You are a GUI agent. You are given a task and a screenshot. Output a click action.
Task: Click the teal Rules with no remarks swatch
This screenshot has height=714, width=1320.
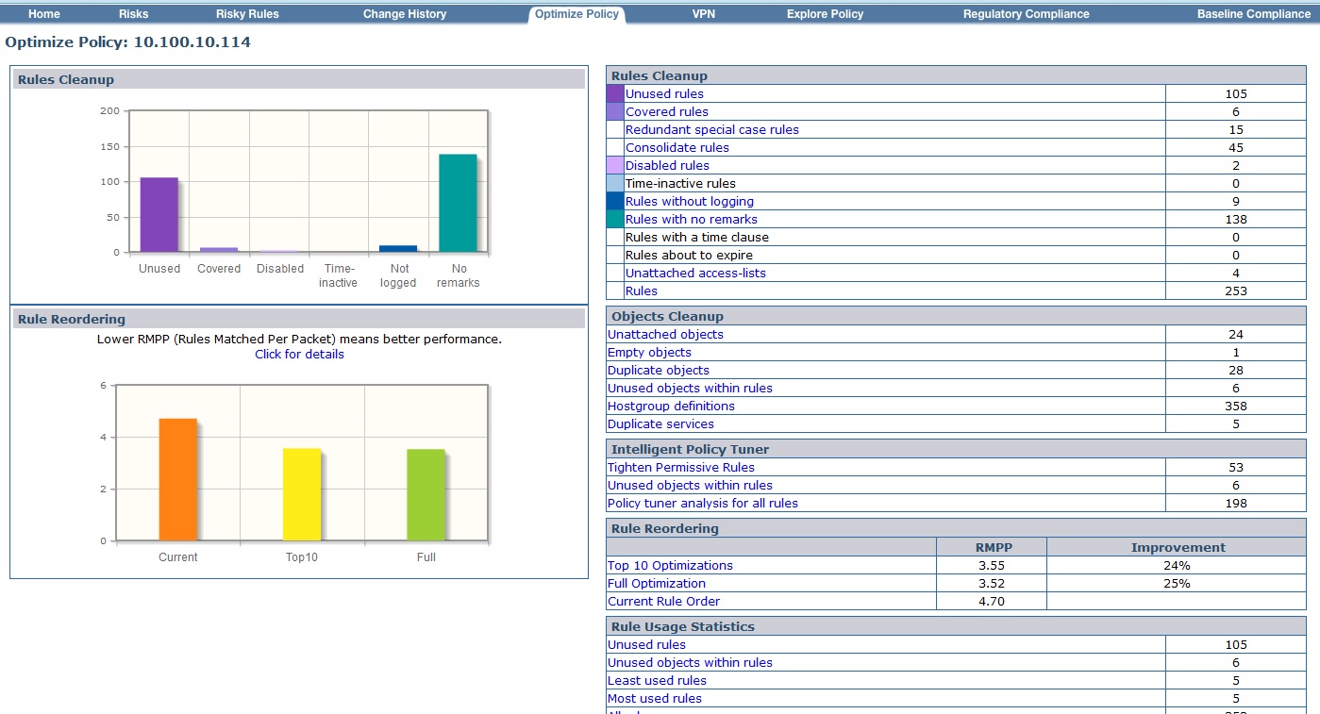615,219
